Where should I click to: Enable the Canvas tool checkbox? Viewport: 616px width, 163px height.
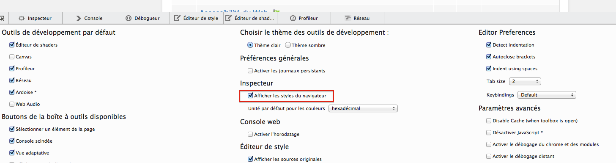12,57
